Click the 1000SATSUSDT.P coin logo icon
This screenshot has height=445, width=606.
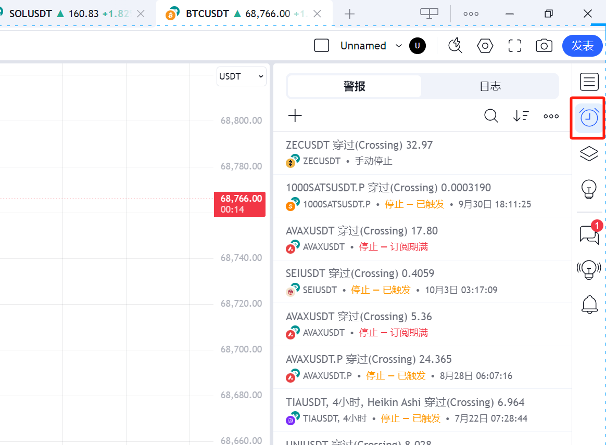tap(292, 204)
